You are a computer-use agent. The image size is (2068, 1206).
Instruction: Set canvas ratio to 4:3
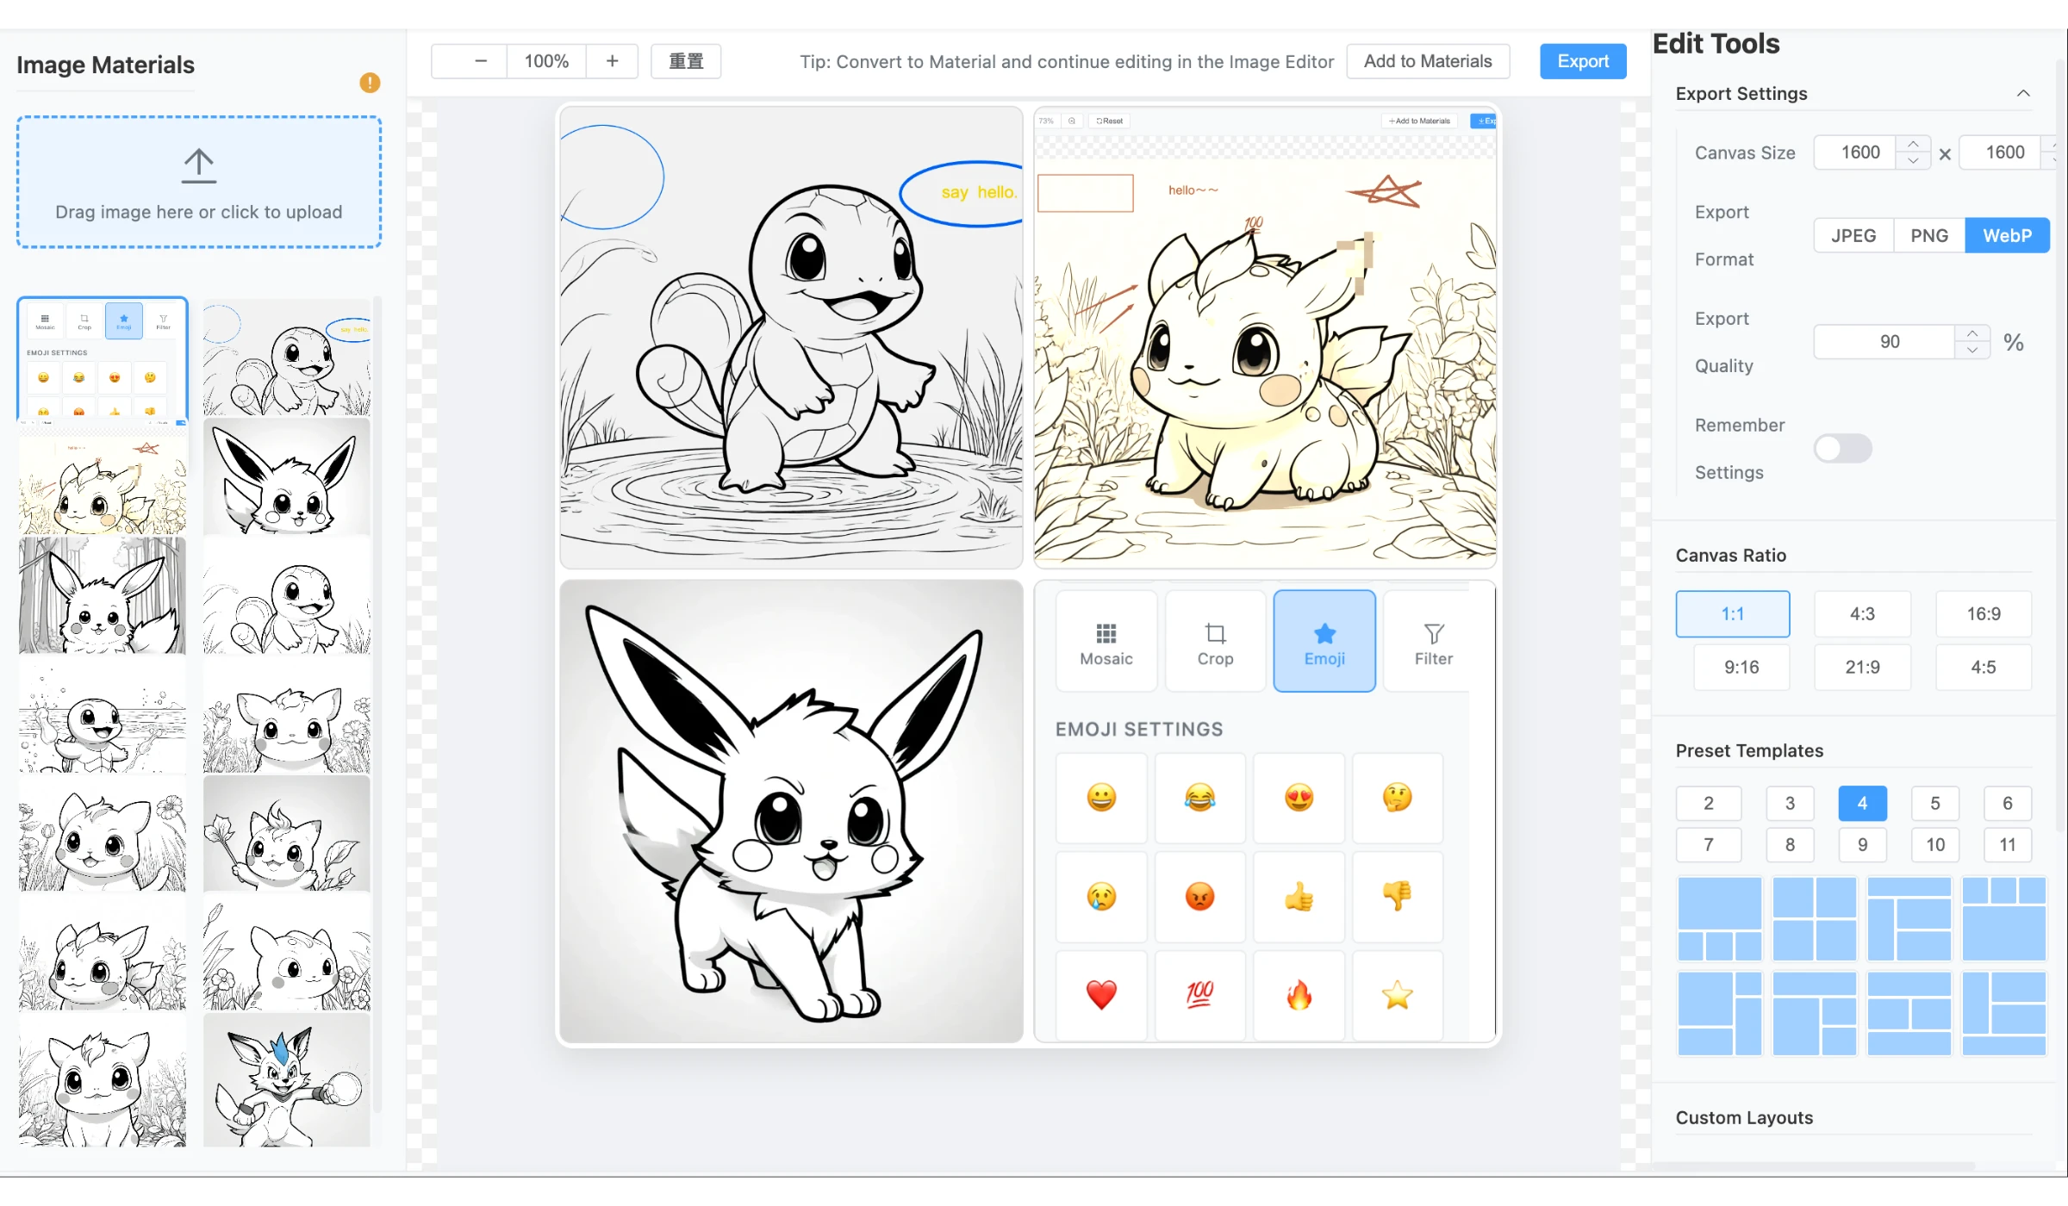1862,614
